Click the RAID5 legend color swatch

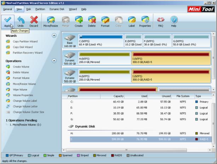[x=113, y=156]
